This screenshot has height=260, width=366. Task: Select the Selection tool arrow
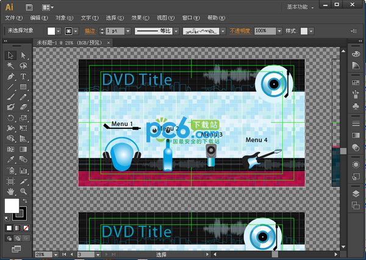coord(10,55)
